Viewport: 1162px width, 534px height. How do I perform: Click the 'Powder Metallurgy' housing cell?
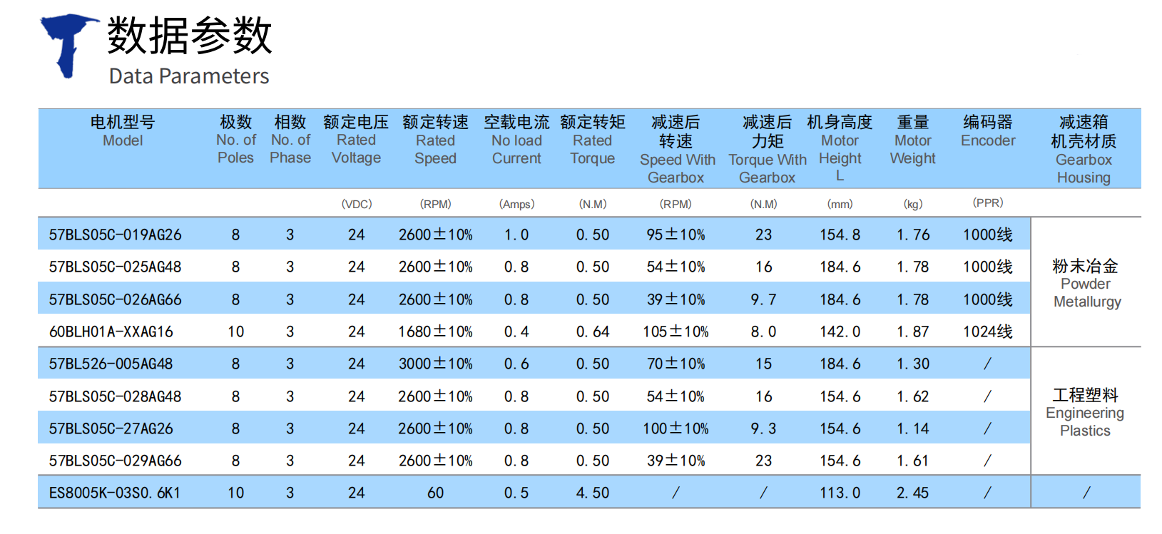pos(1086,284)
